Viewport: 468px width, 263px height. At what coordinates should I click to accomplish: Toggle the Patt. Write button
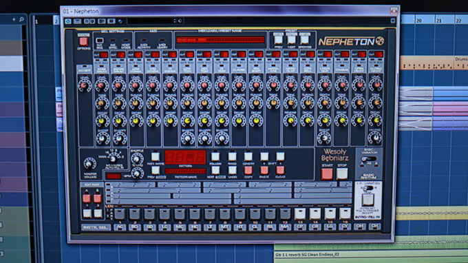(156, 156)
